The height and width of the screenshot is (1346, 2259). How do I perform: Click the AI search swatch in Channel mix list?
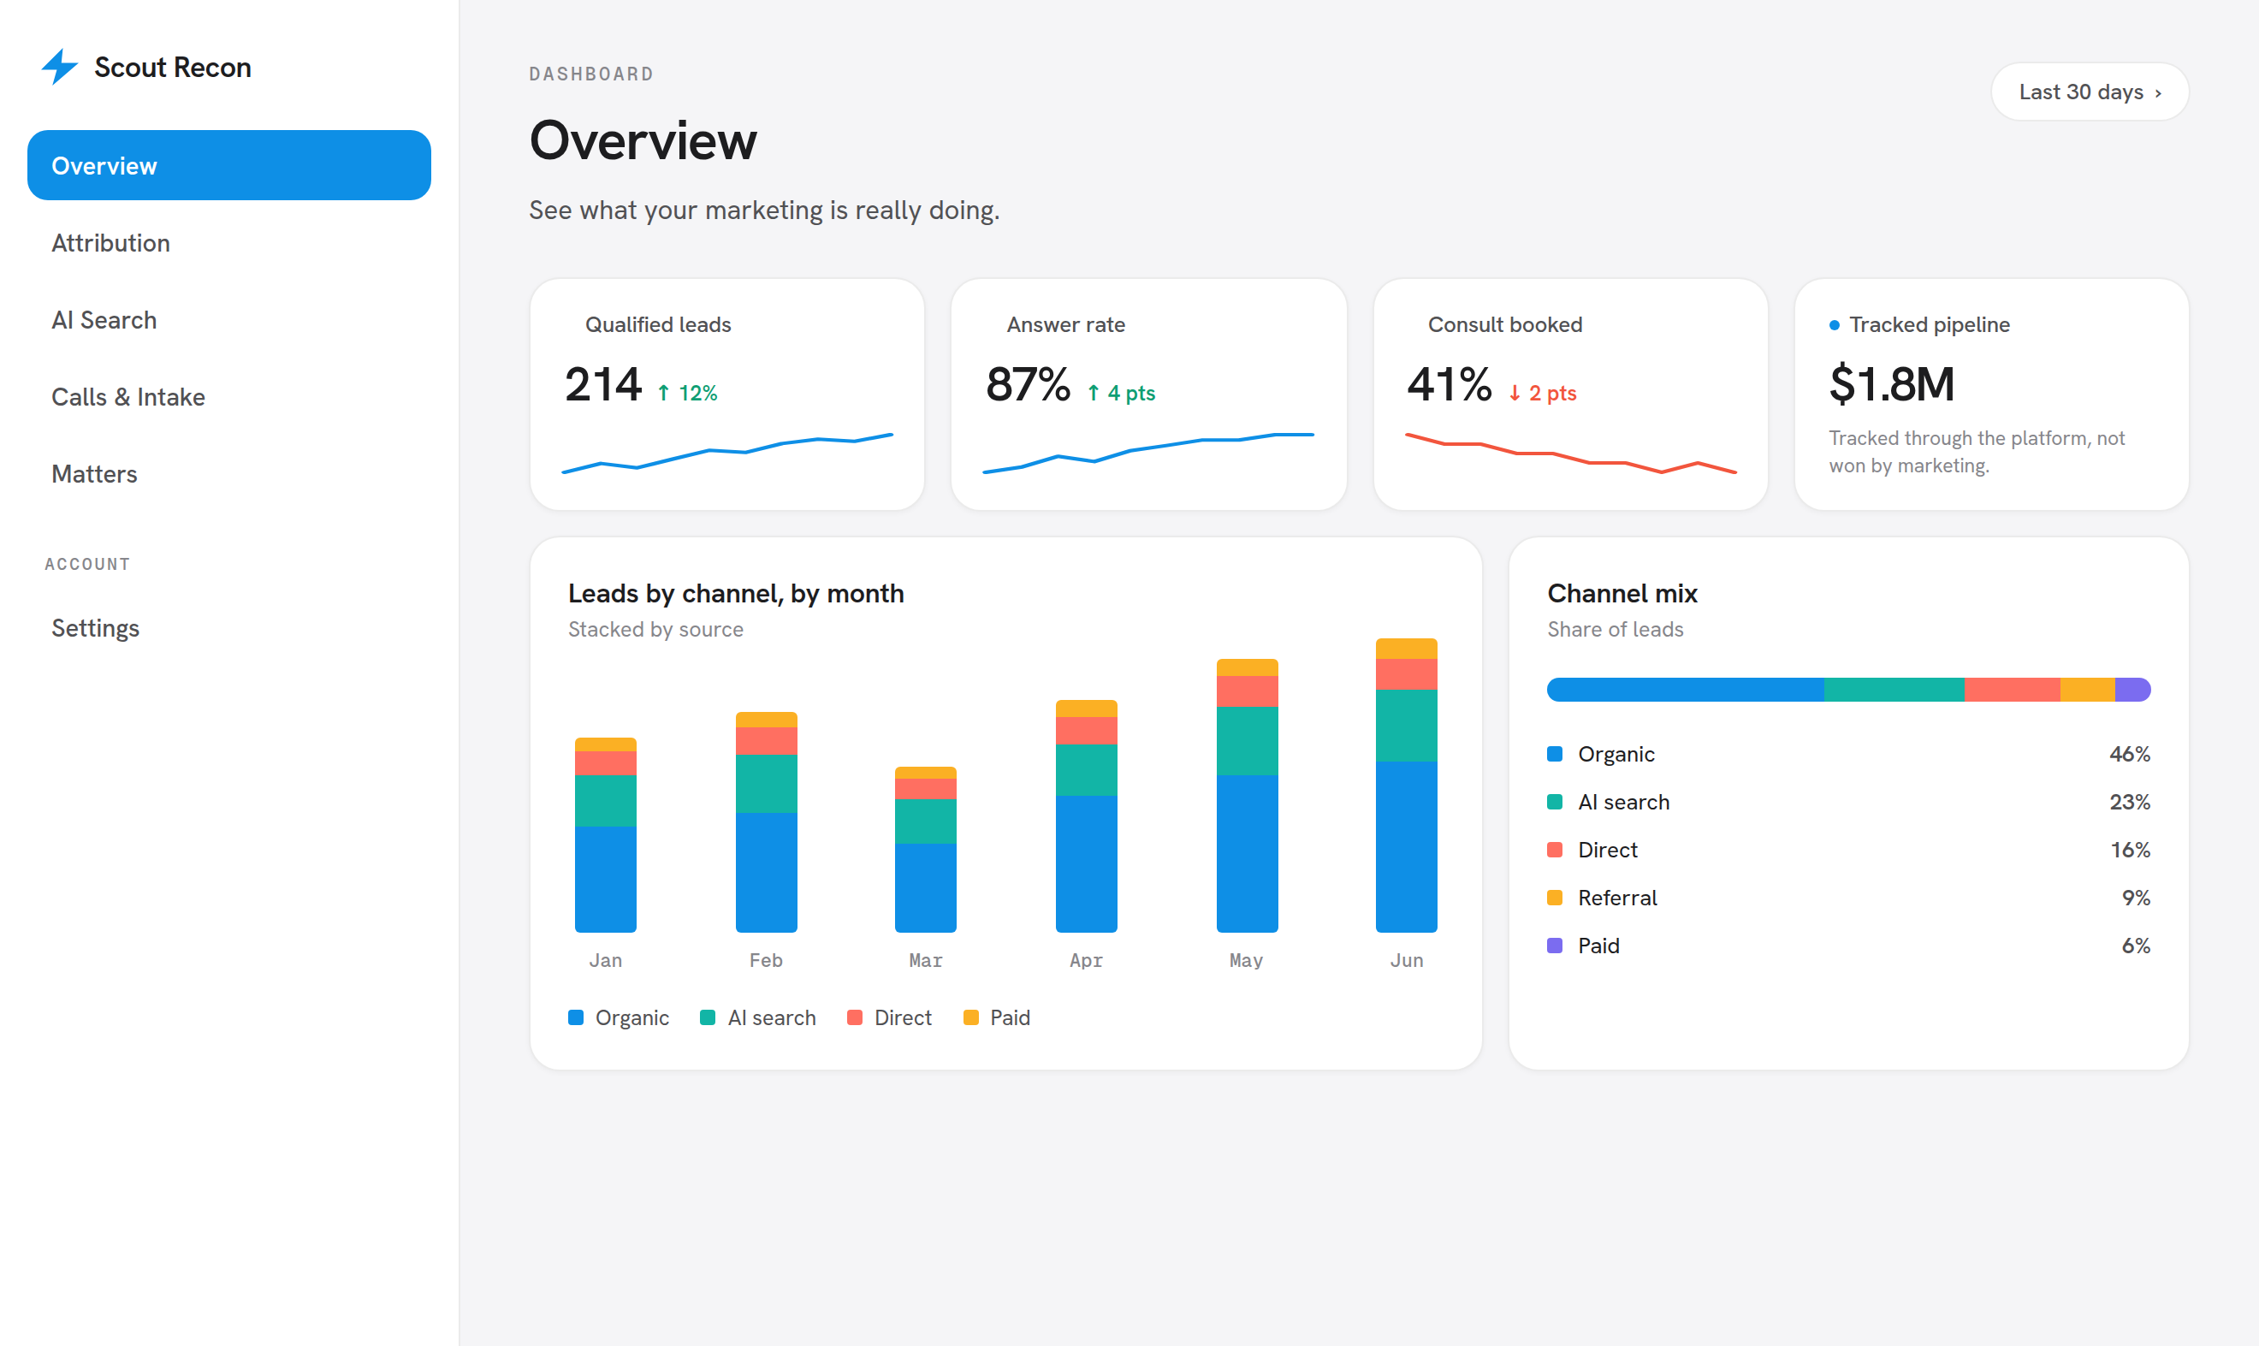(1556, 802)
